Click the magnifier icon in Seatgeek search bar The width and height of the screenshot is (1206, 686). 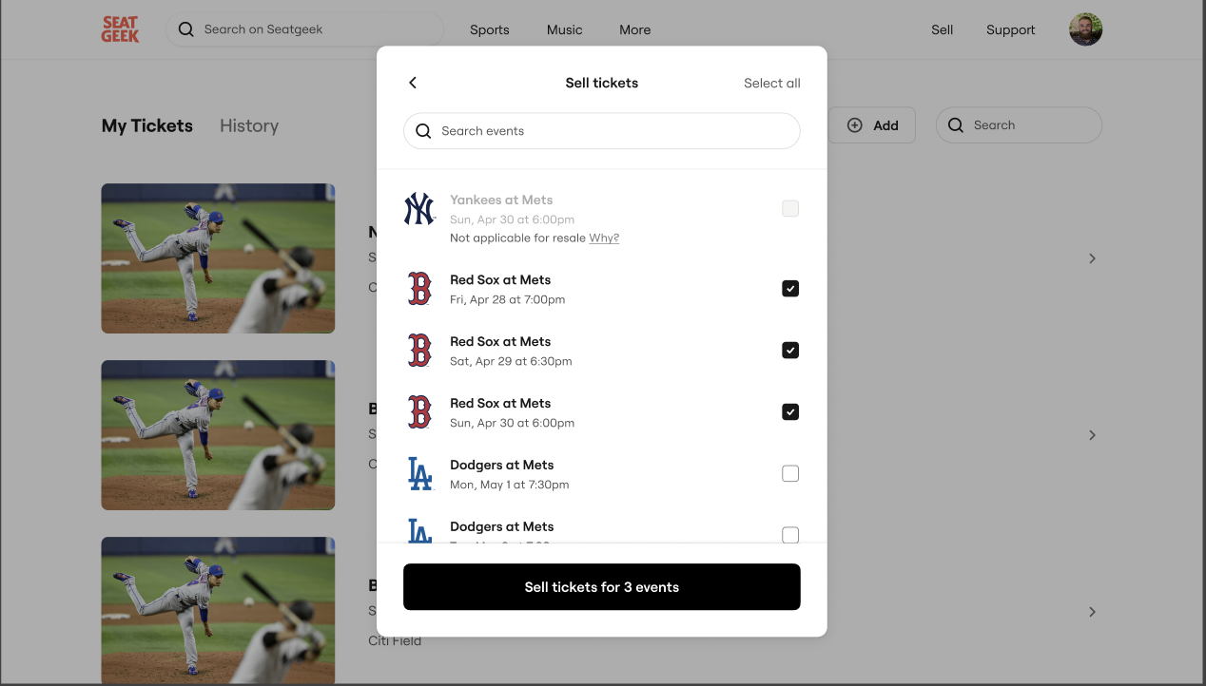coord(186,29)
